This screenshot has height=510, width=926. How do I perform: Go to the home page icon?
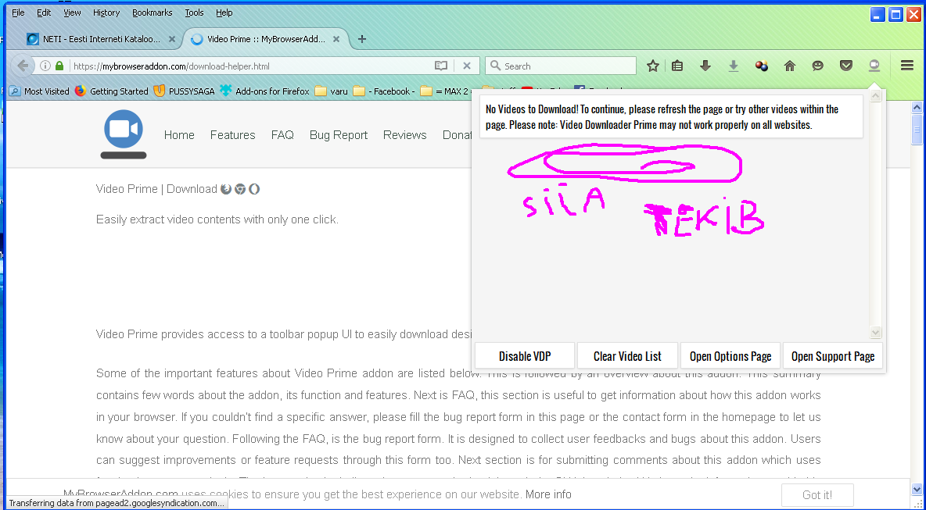790,66
